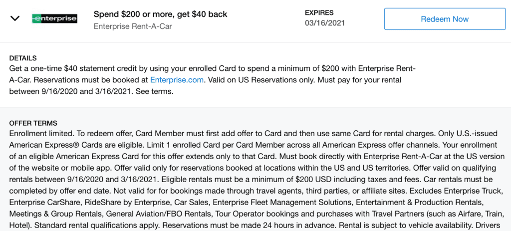Open the Enterprise.com link
The height and width of the screenshot is (231, 511).
point(177,80)
